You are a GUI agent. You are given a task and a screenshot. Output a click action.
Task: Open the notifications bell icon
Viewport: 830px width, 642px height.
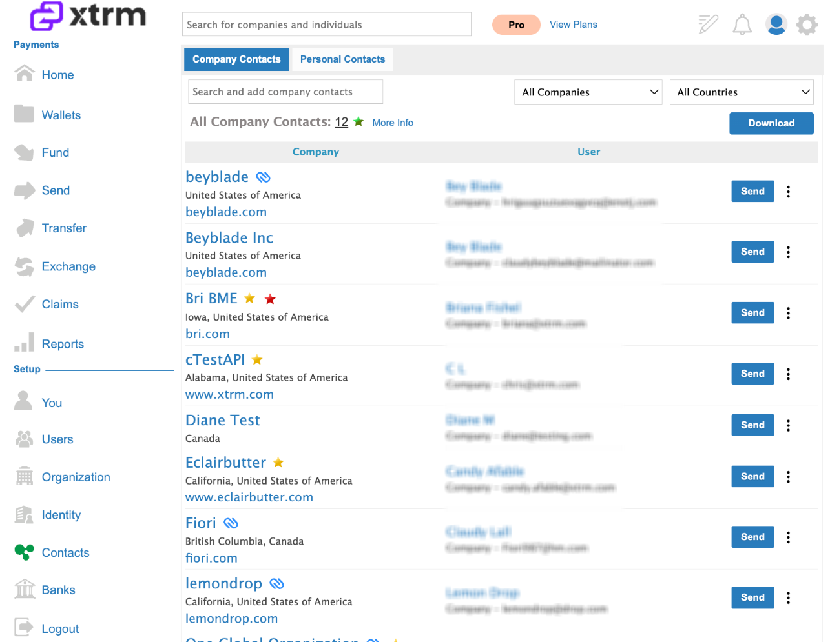[742, 25]
